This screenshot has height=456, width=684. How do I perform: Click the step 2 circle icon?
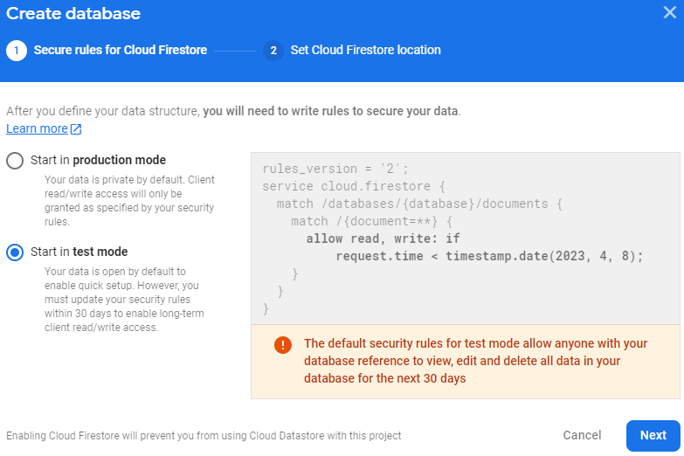(273, 51)
